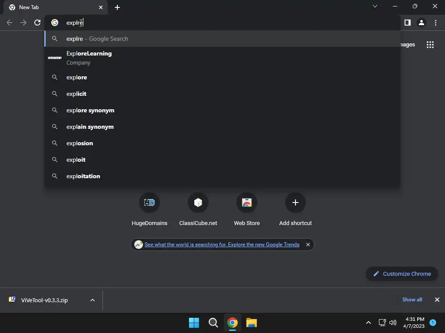The height and width of the screenshot is (333, 445).
Task: Choose the 'explosion' suggestion
Action: pyautogui.click(x=222, y=143)
